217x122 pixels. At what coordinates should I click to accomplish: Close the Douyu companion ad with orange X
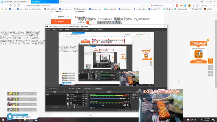(x=208, y=40)
